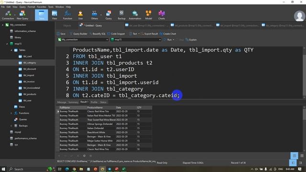
Task: Click the Others toolbar icon
Action: [95, 15]
